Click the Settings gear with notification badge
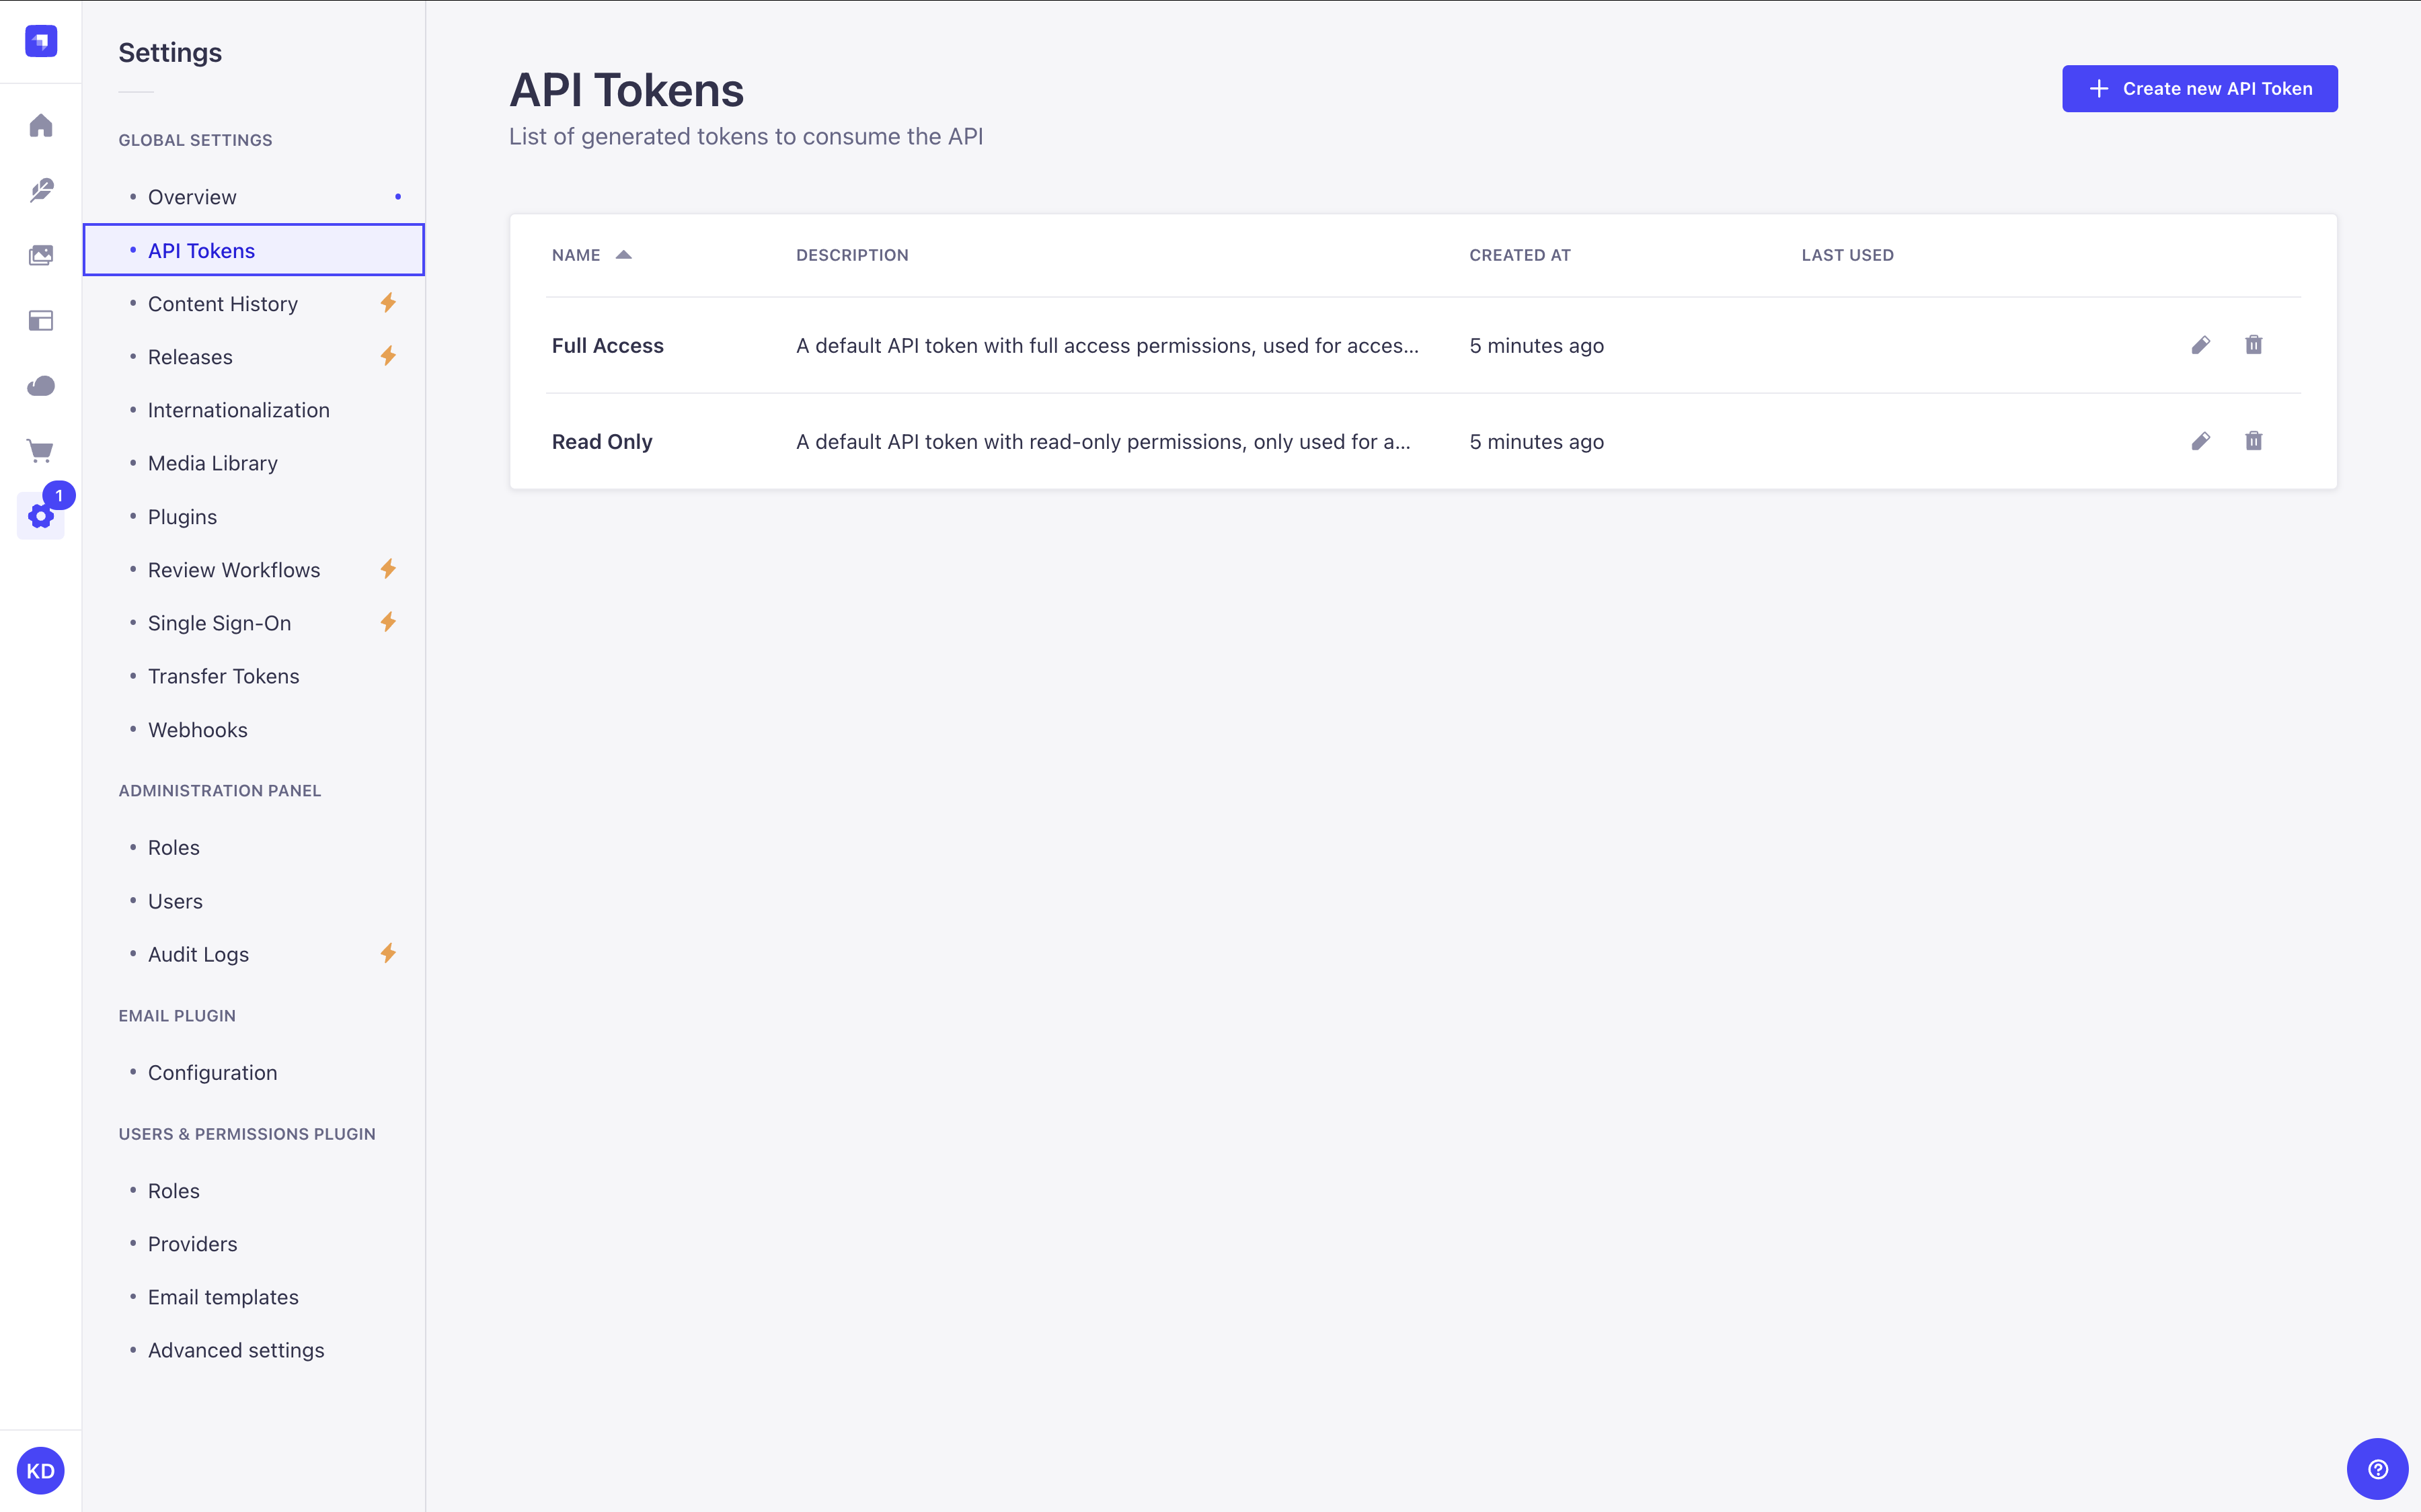Screen dimensions: 2421x1512 41,516
